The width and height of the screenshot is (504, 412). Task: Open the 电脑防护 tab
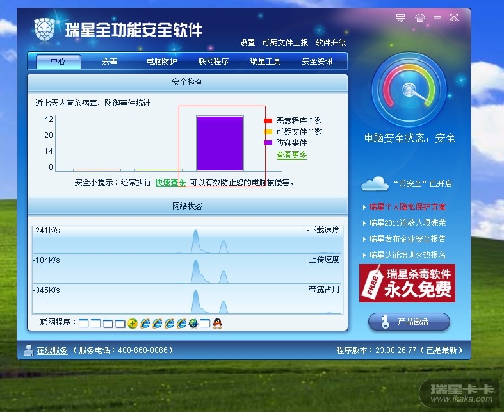(161, 61)
